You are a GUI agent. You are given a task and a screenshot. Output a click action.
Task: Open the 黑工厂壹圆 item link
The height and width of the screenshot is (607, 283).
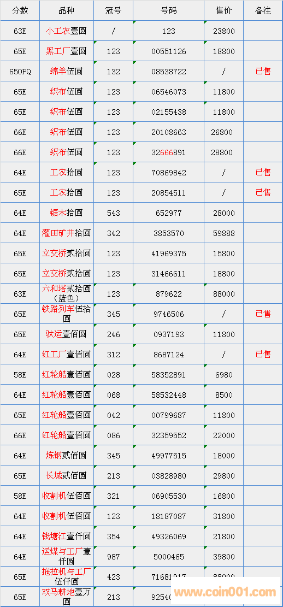coord(66,51)
